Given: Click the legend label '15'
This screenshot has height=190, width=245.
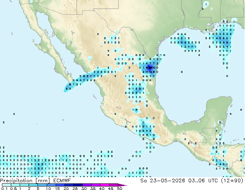Looking at the screenshot, I should tap(57, 188).
